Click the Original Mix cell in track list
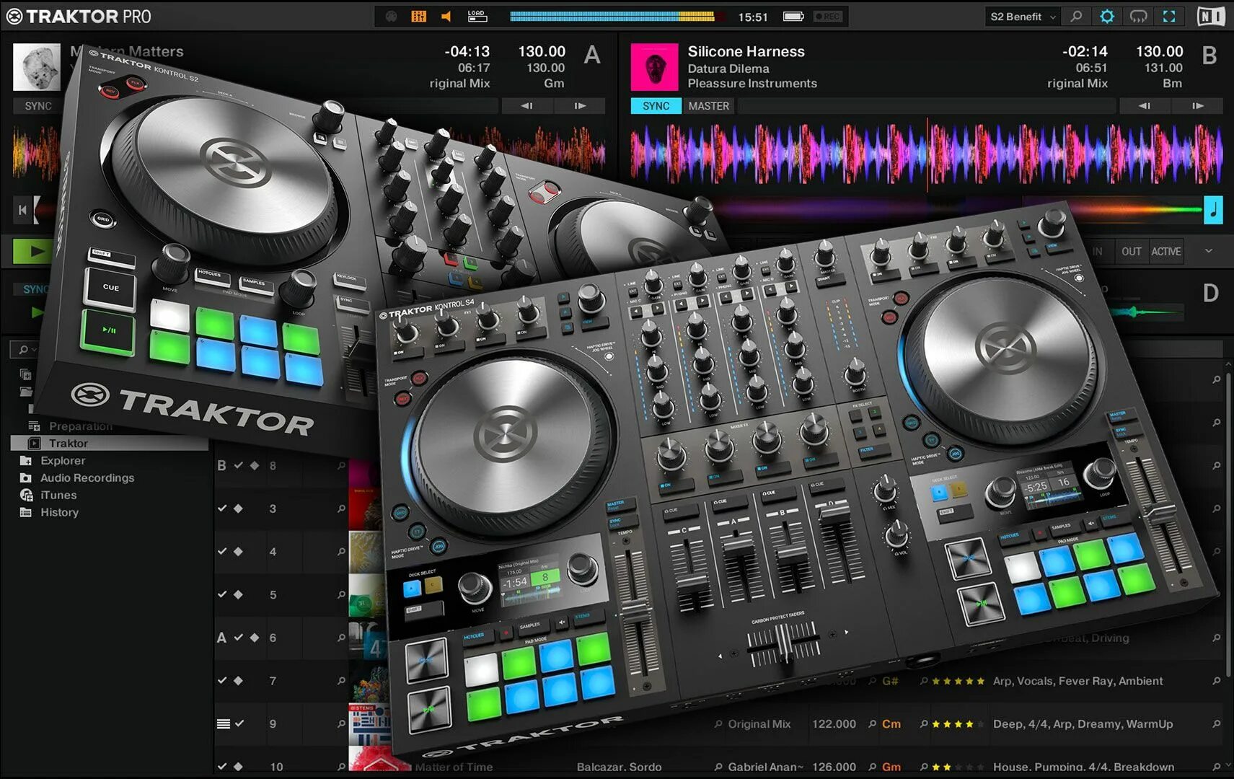The height and width of the screenshot is (779, 1234). (x=759, y=723)
